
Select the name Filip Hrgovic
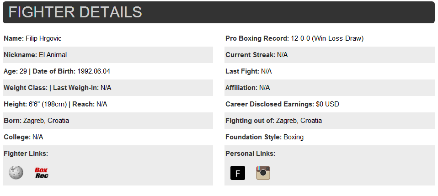pos(43,38)
